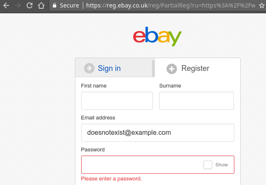
Task: Click the arrow icon beside Sign in
Action: tap(89, 68)
